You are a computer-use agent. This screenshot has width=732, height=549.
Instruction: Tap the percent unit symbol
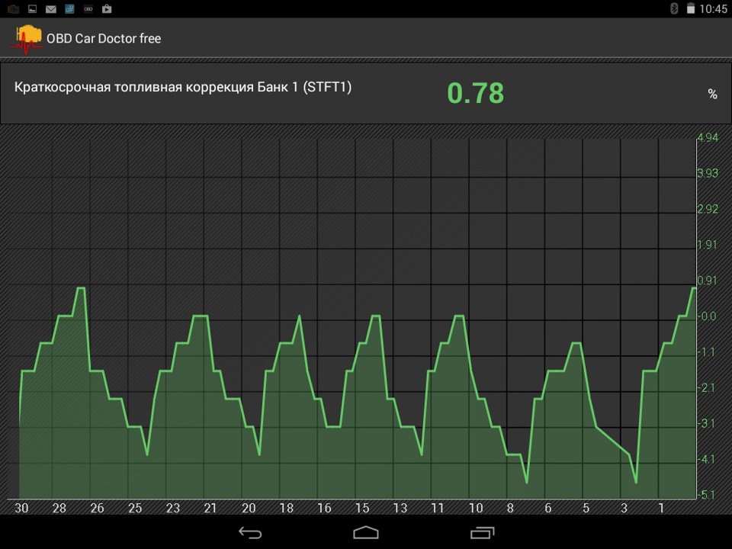tap(712, 94)
